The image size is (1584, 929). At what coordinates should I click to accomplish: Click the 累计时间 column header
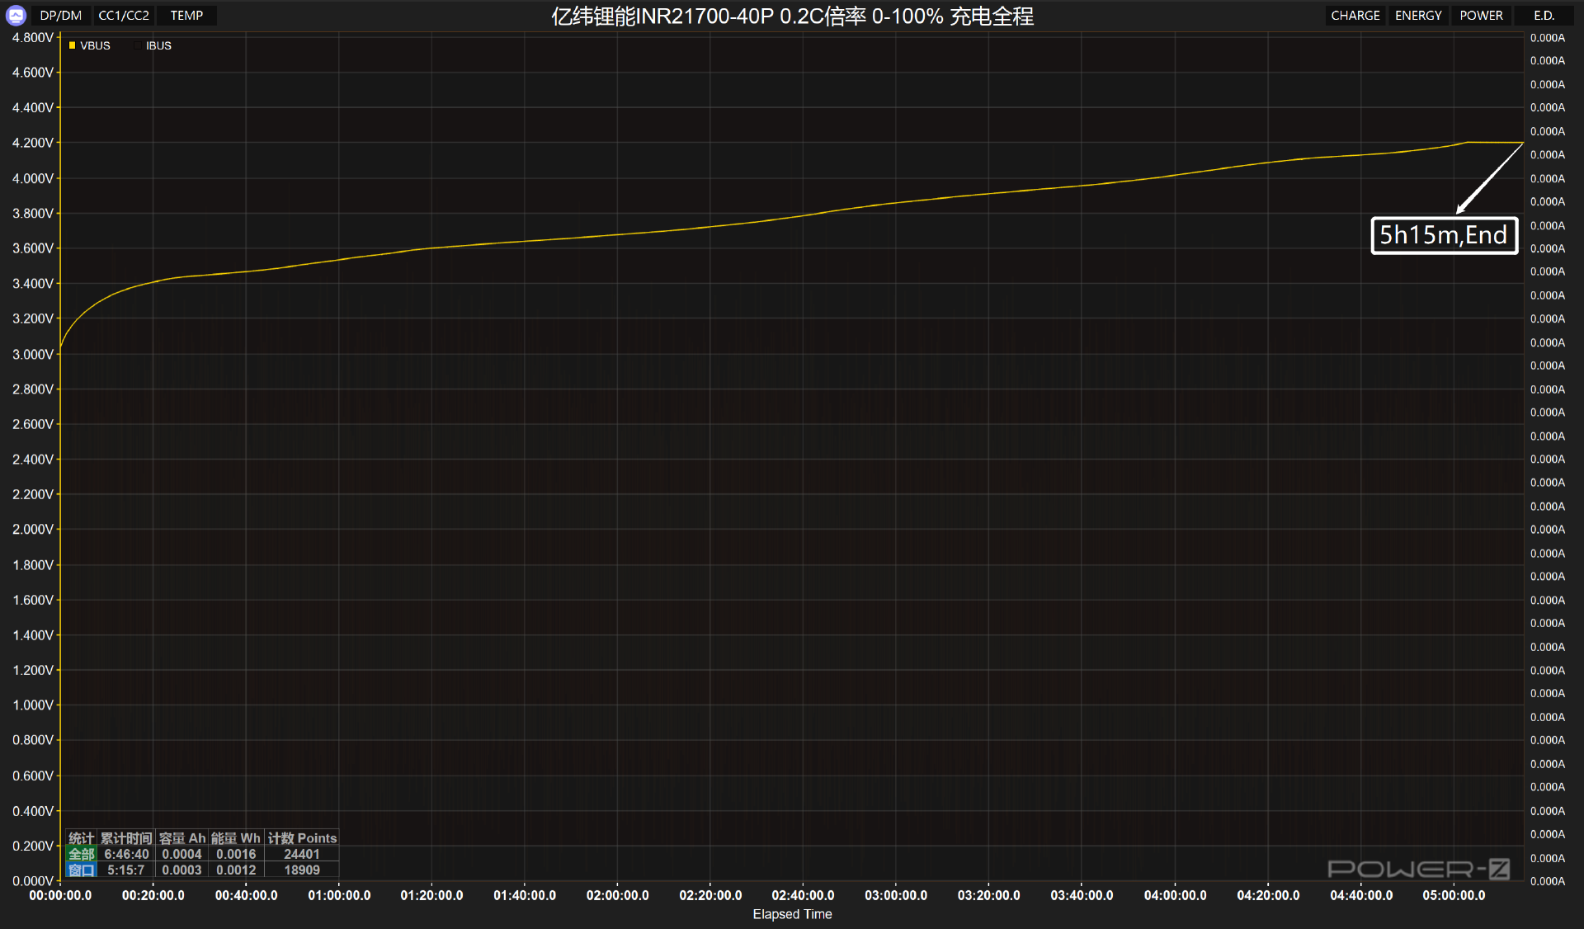pyautogui.click(x=126, y=838)
